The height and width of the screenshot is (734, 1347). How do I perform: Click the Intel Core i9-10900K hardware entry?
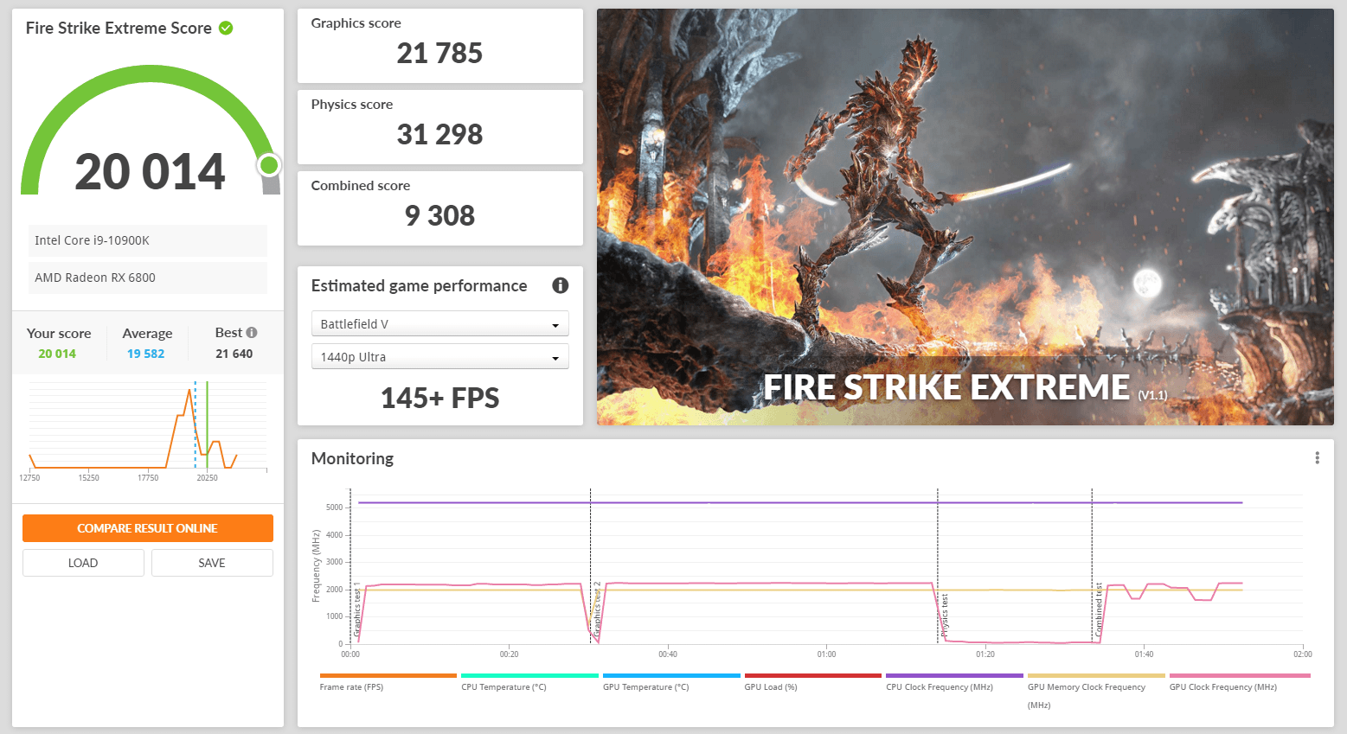(148, 240)
